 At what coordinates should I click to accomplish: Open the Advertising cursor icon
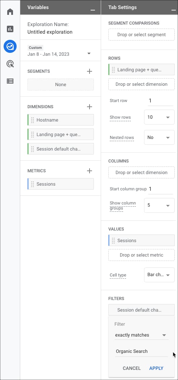click(x=10, y=64)
